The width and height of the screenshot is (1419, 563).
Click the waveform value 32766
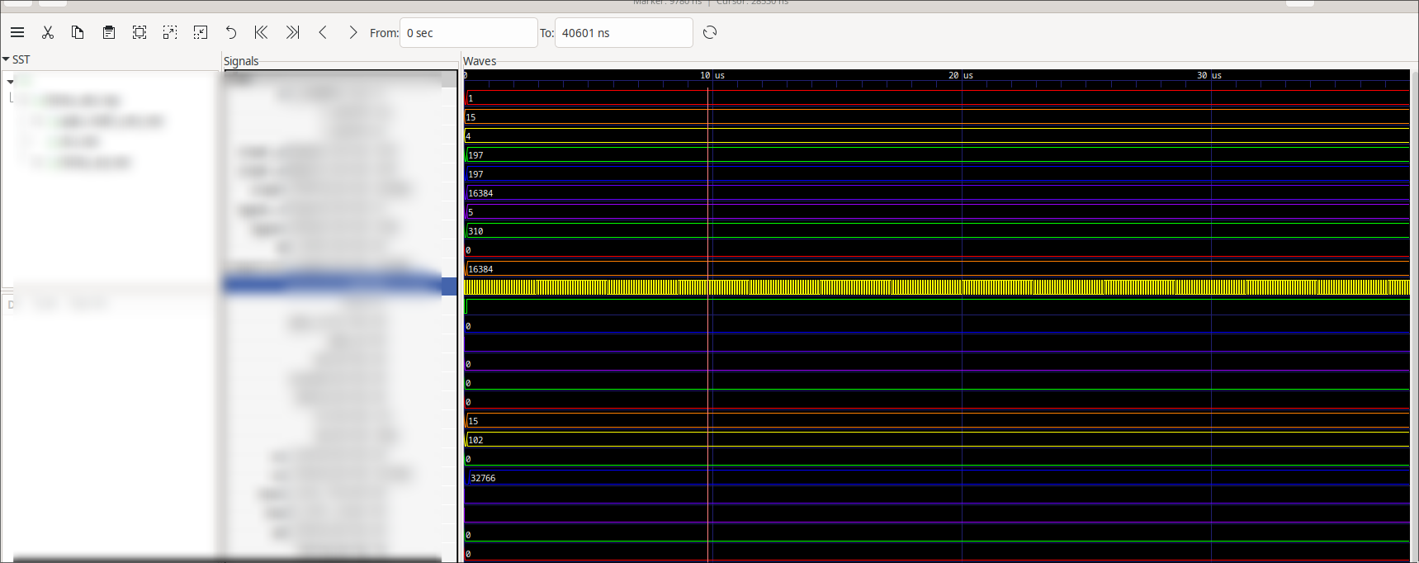point(483,478)
